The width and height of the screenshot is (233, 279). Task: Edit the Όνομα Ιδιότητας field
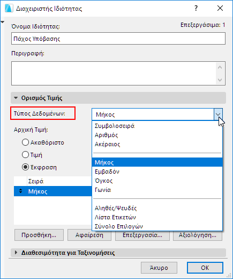click(118, 39)
